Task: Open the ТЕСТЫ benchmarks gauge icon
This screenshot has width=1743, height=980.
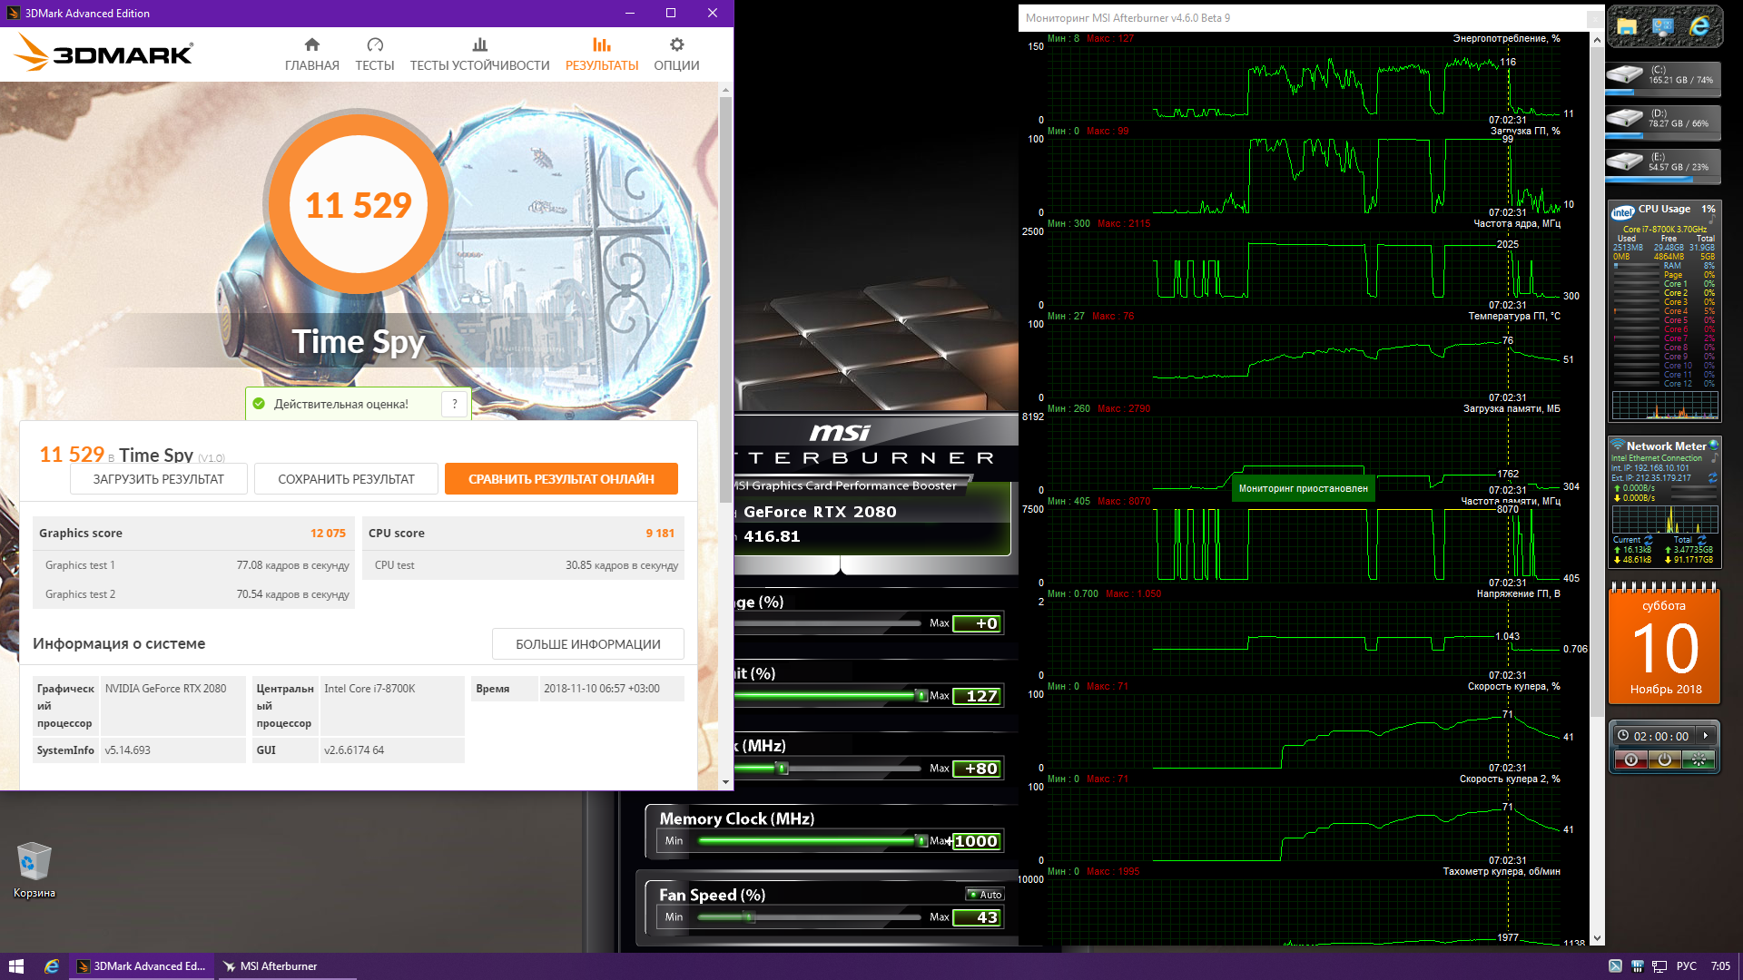Action: (x=374, y=44)
